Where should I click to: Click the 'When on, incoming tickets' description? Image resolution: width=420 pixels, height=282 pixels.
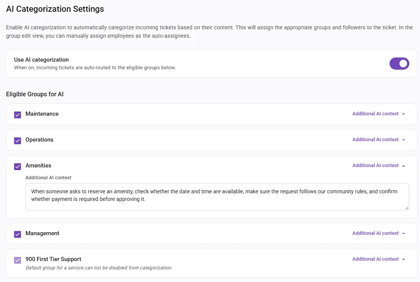click(95, 67)
